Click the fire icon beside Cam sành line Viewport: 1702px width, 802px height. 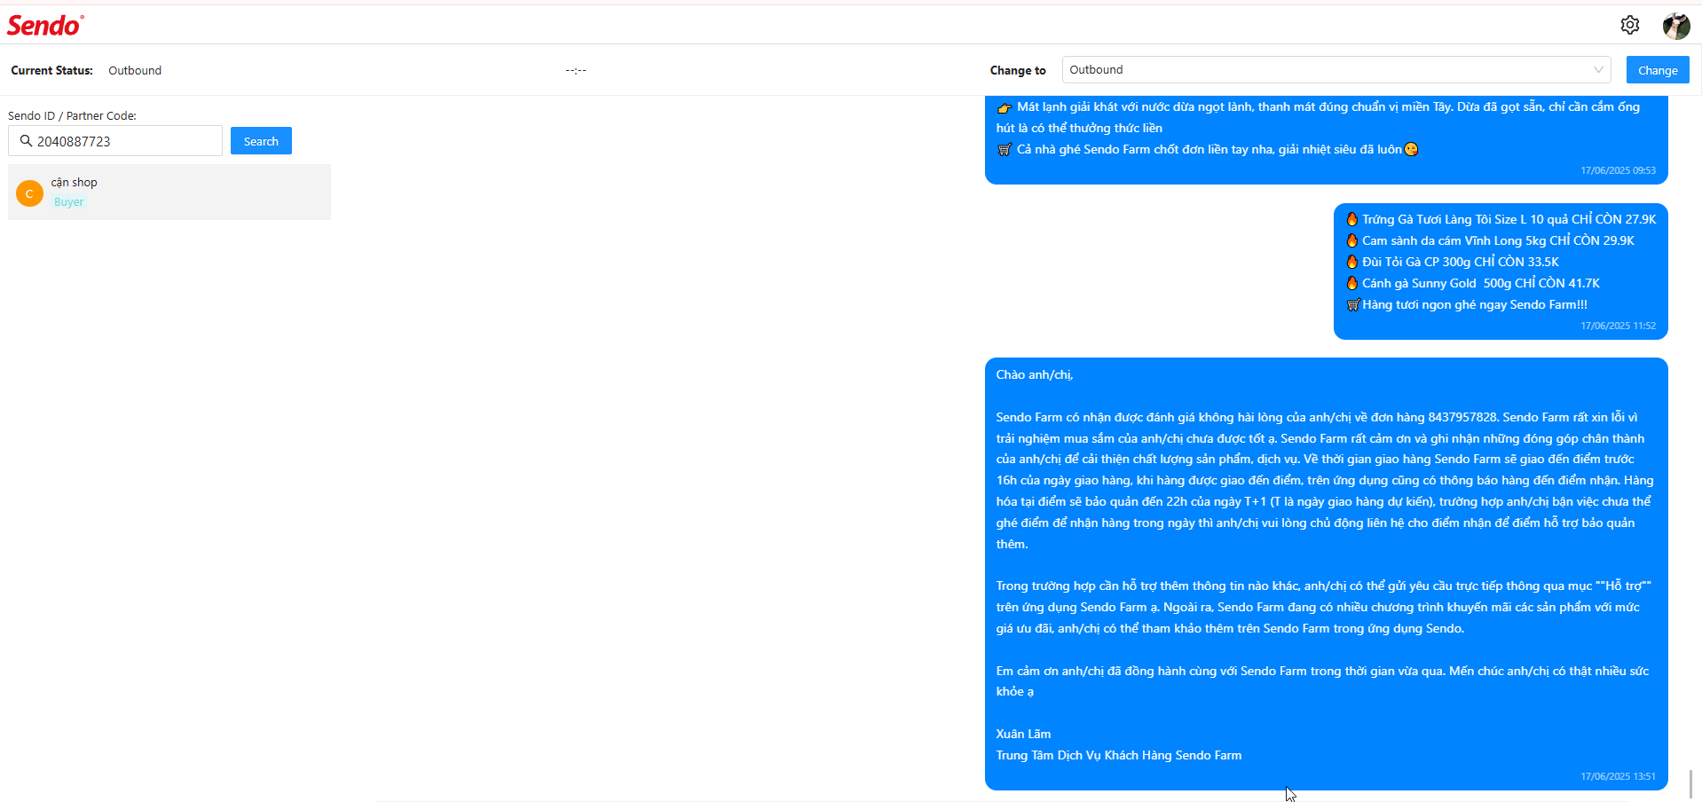pos(1352,240)
